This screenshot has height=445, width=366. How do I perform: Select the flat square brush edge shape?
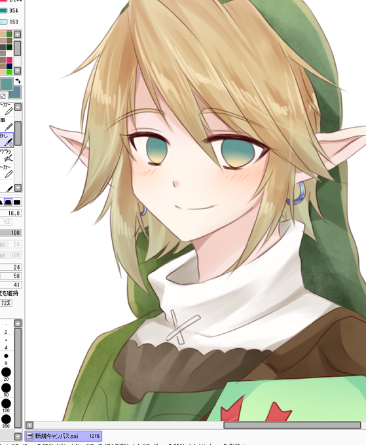point(17,202)
